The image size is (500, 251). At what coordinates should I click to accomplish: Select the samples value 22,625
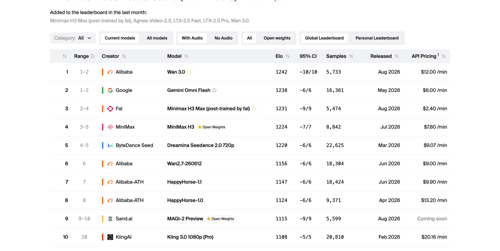(x=335, y=145)
